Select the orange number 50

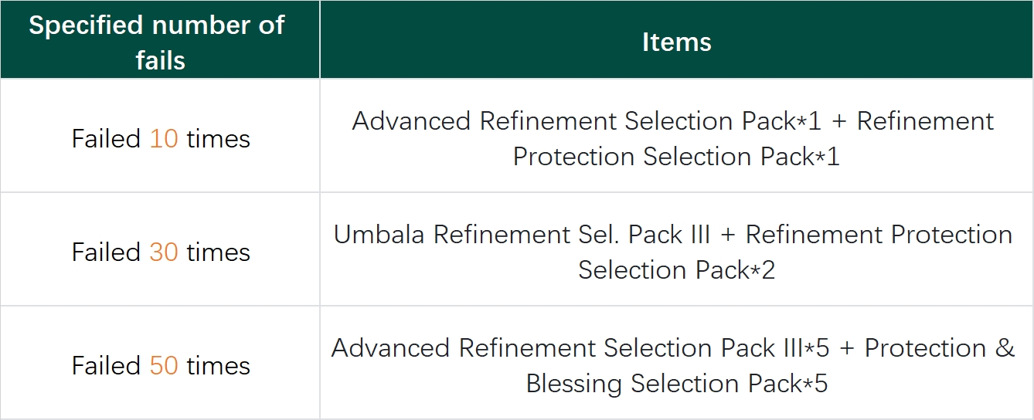pos(164,366)
